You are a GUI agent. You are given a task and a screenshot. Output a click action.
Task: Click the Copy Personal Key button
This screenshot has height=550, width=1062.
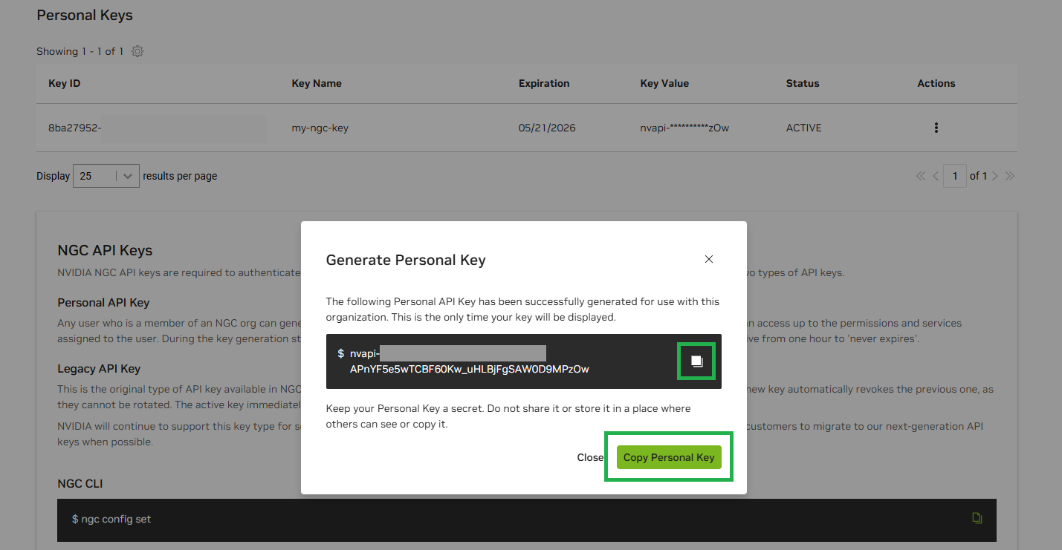tap(669, 457)
